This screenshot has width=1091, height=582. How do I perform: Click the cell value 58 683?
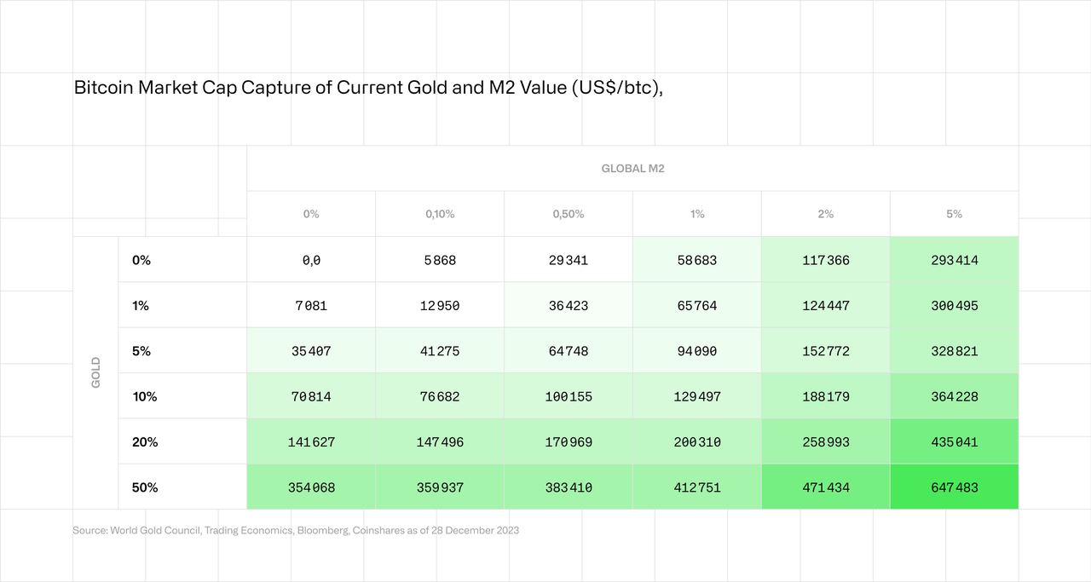(x=697, y=260)
